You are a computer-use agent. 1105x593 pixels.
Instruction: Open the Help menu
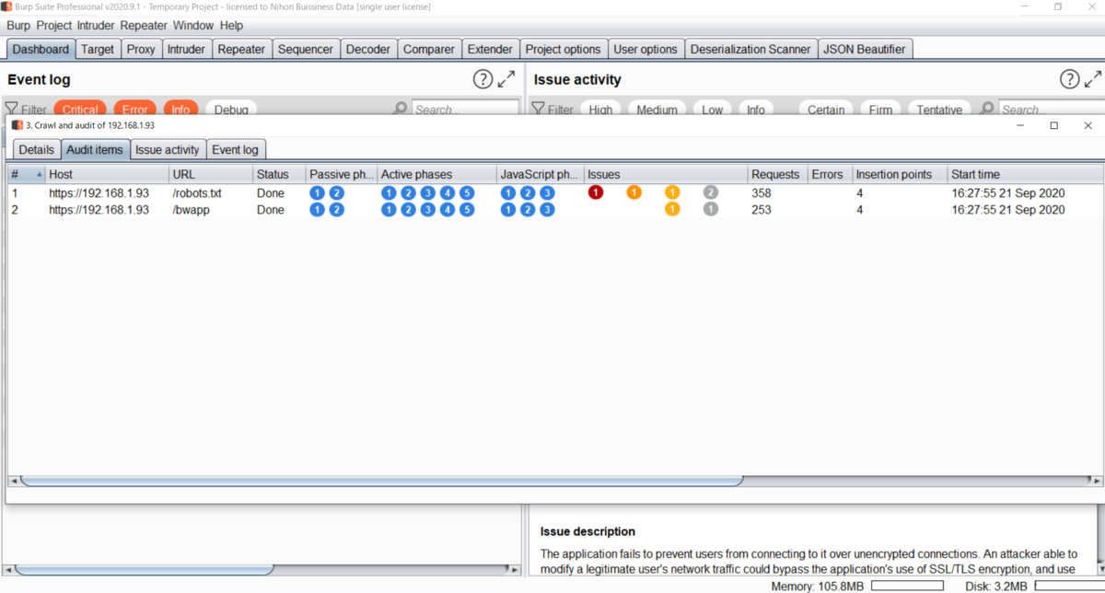tap(231, 25)
